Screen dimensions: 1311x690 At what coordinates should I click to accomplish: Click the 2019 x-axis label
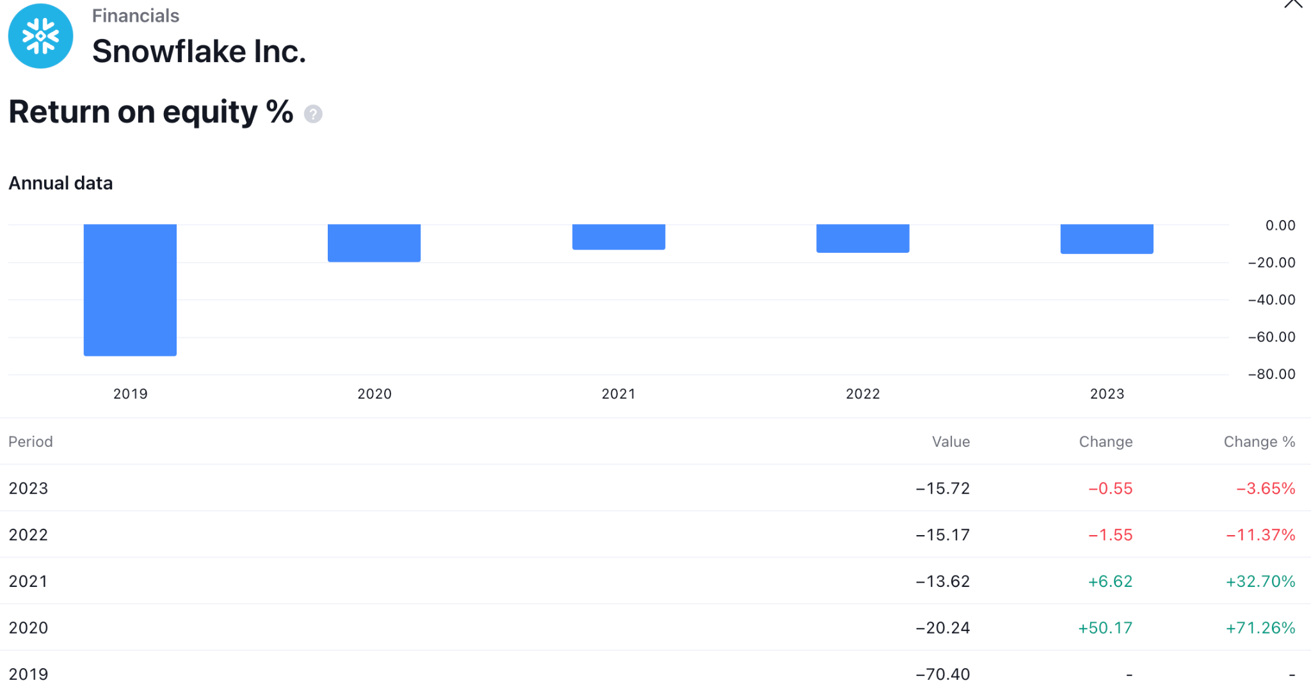coord(131,394)
